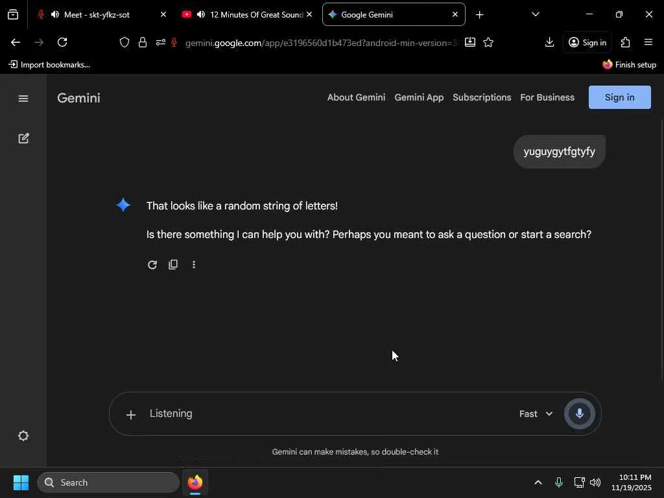Open the network tray icon
Image resolution: width=664 pixels, height=498 pixels.
click(579, 482)
